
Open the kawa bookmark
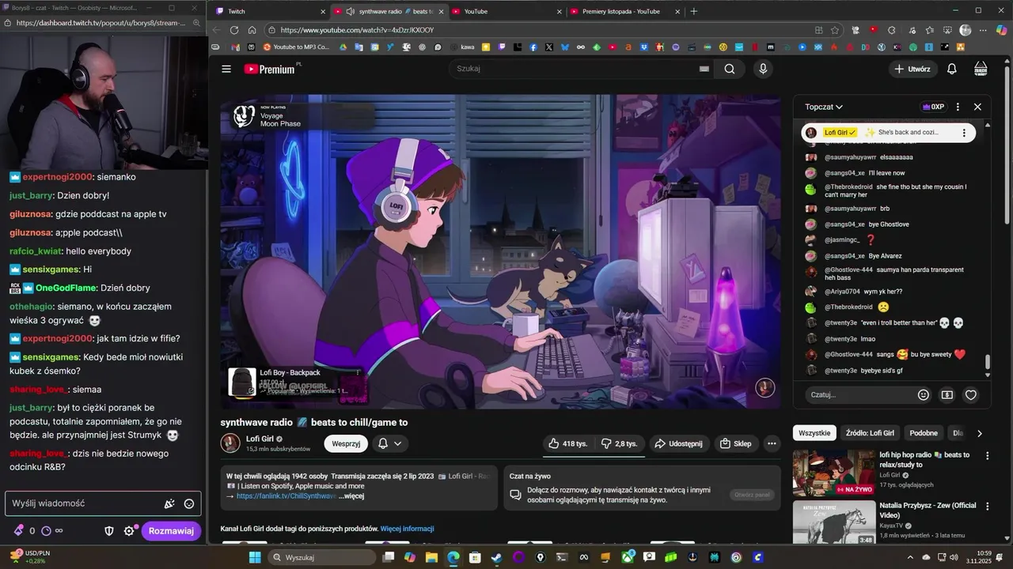462,47
